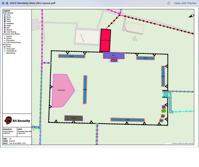Click the legend entry 'Crowd Barrier'
This screenshot has height=167, width=199.
point(10,51)
